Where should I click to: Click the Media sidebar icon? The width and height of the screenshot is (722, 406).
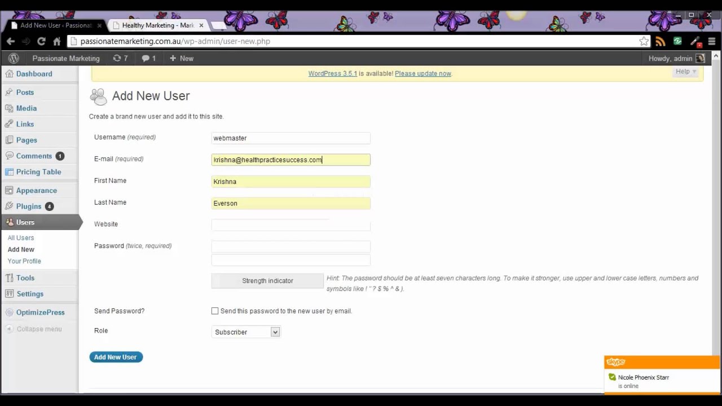(x=9, y=108)
